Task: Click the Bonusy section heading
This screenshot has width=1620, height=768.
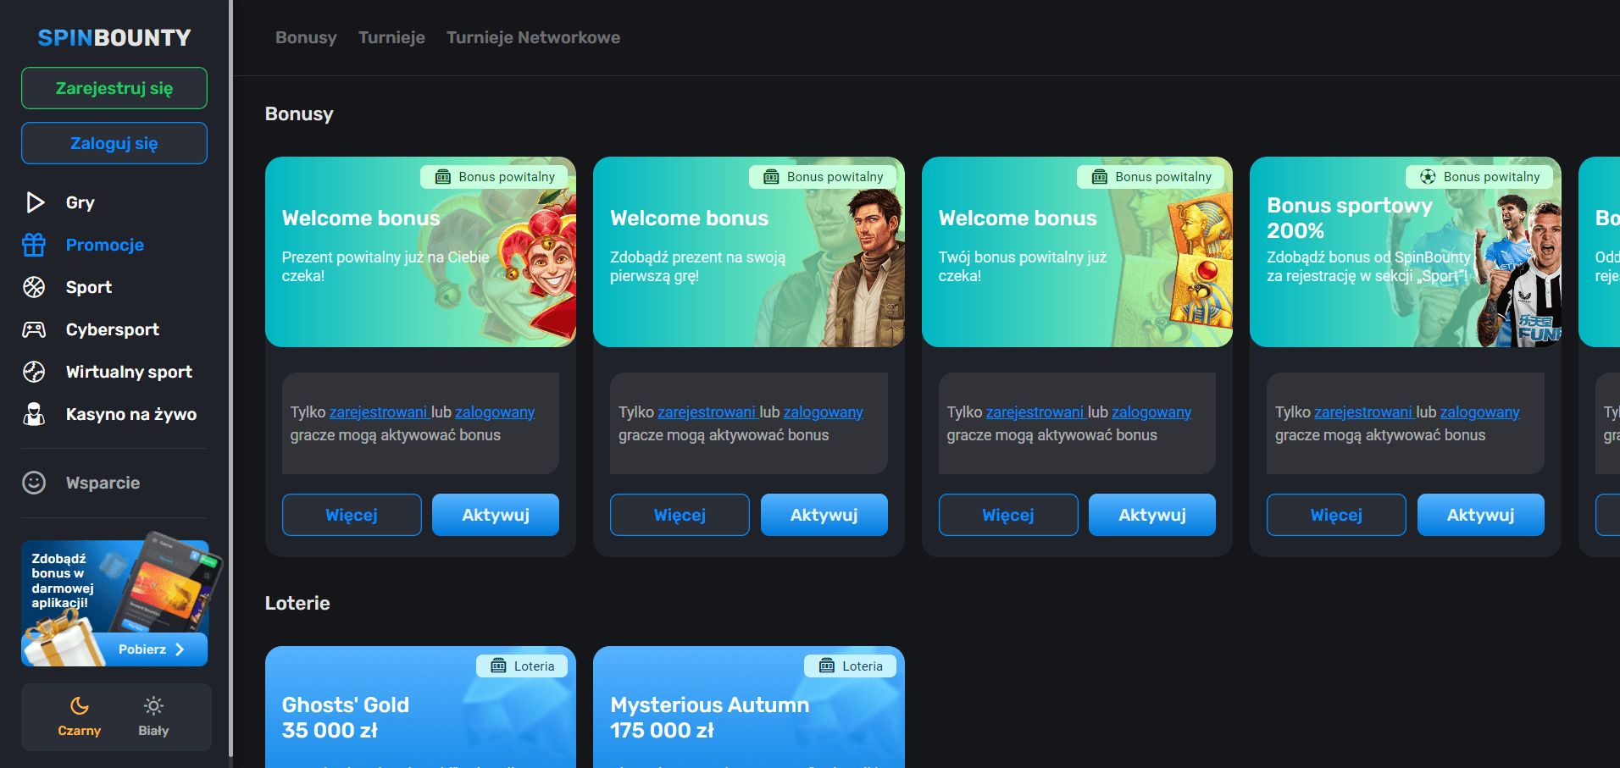Action: pos(299,113)
